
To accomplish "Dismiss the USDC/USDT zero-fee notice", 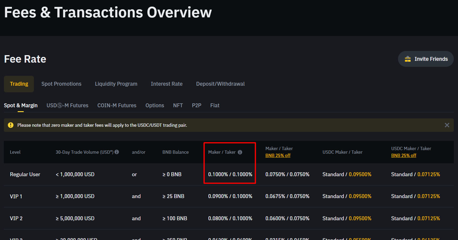I will [x=447, y=125].
